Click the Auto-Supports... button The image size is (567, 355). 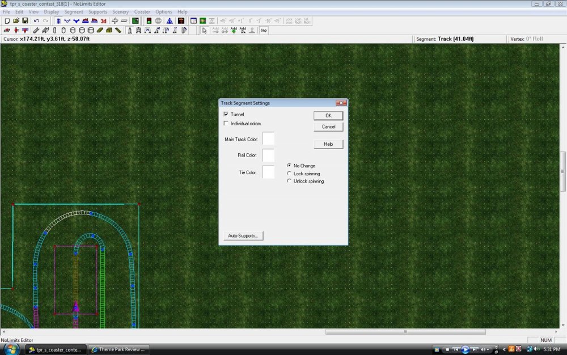pos(243,235)
